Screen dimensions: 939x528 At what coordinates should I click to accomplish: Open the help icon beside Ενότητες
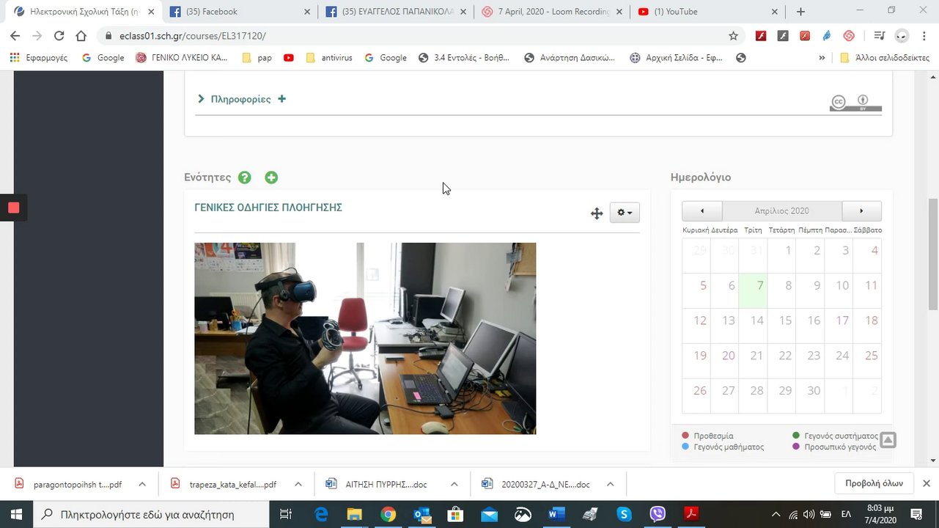[245, 177]
